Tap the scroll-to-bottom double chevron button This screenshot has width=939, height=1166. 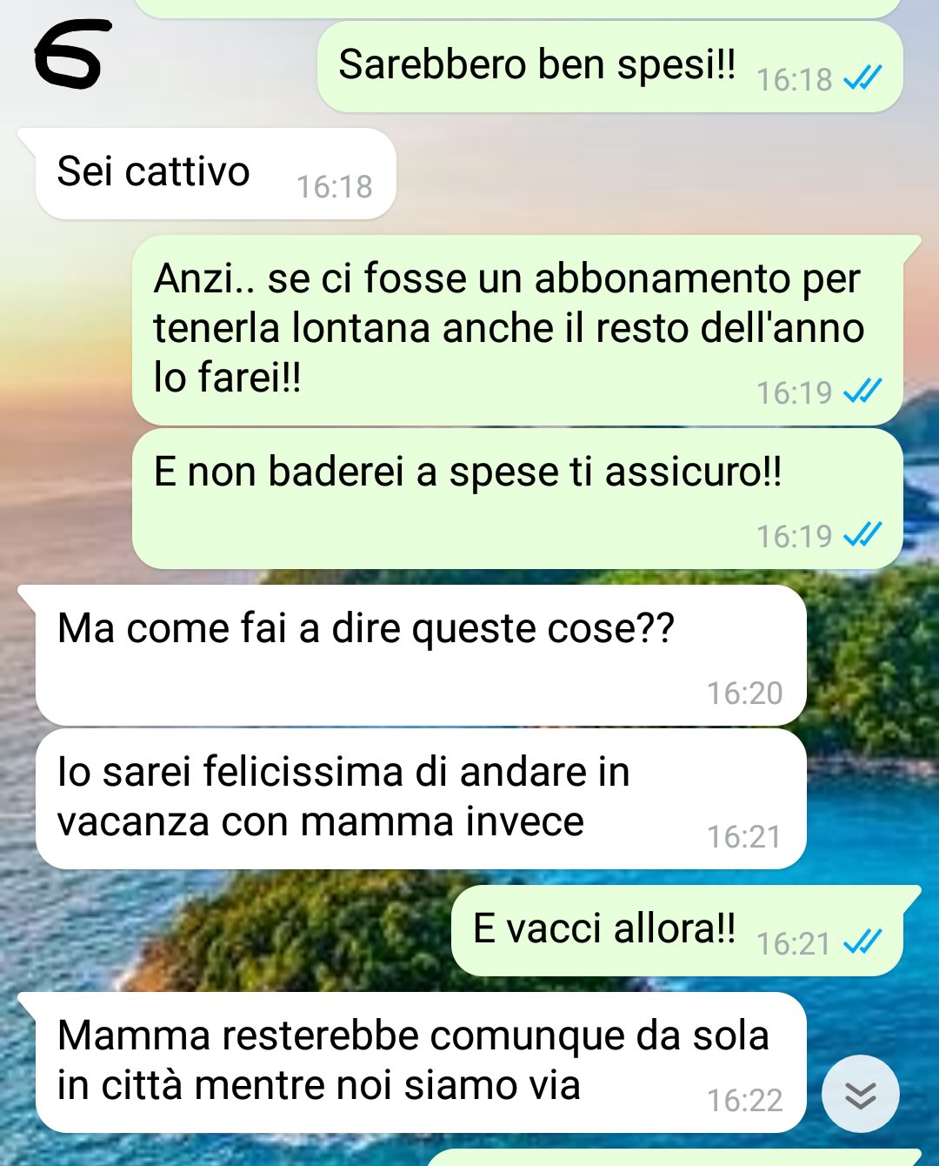(x=860, y=1095)
